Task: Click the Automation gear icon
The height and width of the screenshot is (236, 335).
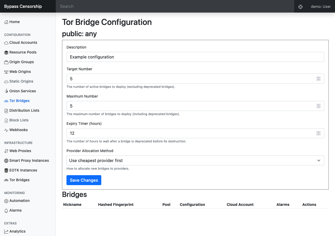Action: [6, 201]
